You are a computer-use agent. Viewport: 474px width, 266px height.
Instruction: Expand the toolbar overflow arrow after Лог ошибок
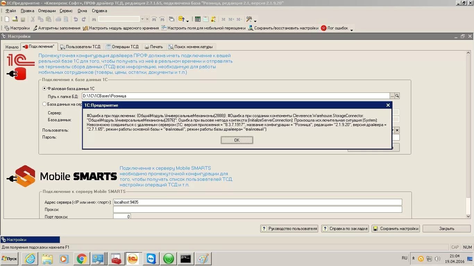352,30
